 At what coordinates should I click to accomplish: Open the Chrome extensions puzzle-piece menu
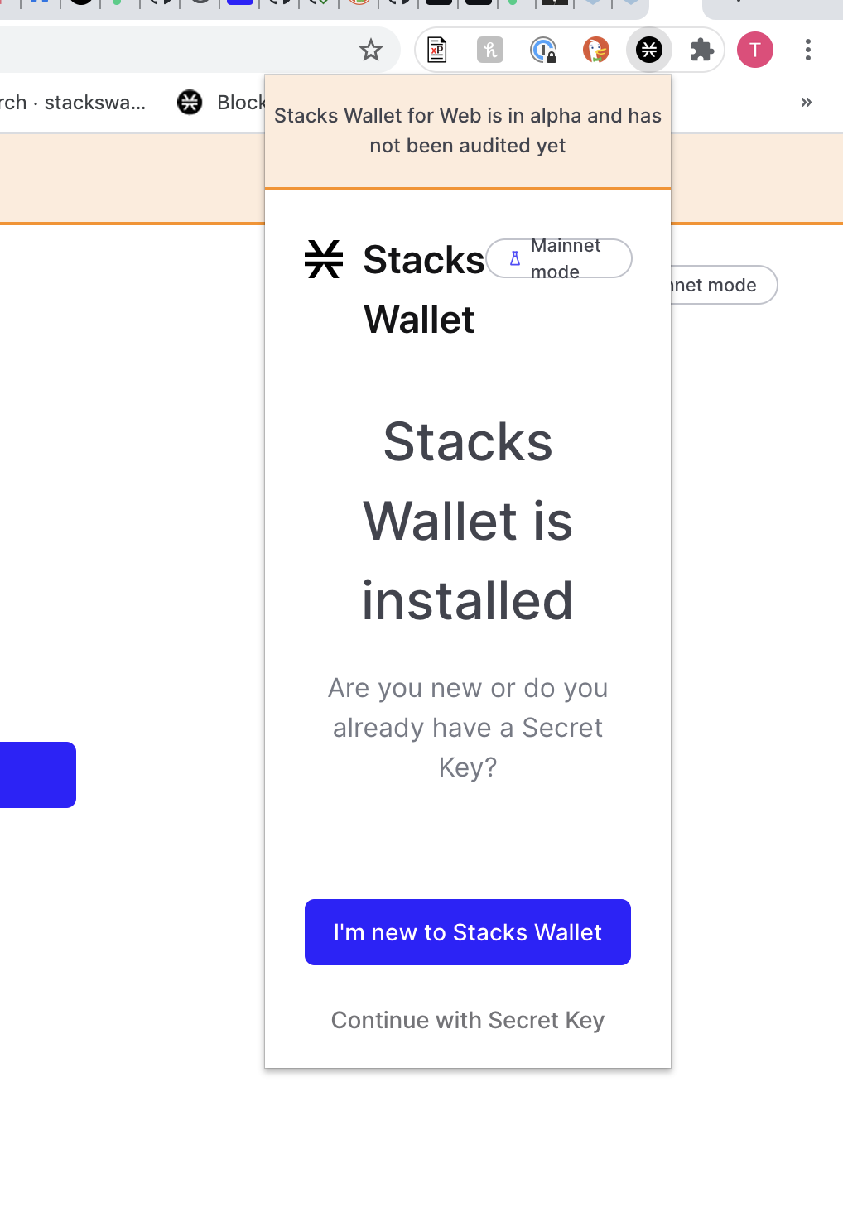click(701, 50)
